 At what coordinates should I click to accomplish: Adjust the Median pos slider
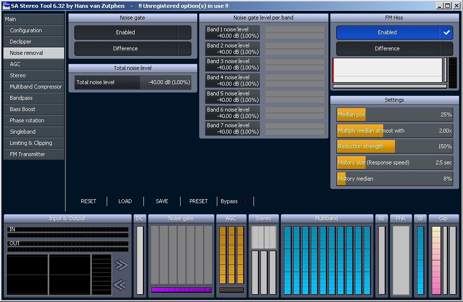394,115
